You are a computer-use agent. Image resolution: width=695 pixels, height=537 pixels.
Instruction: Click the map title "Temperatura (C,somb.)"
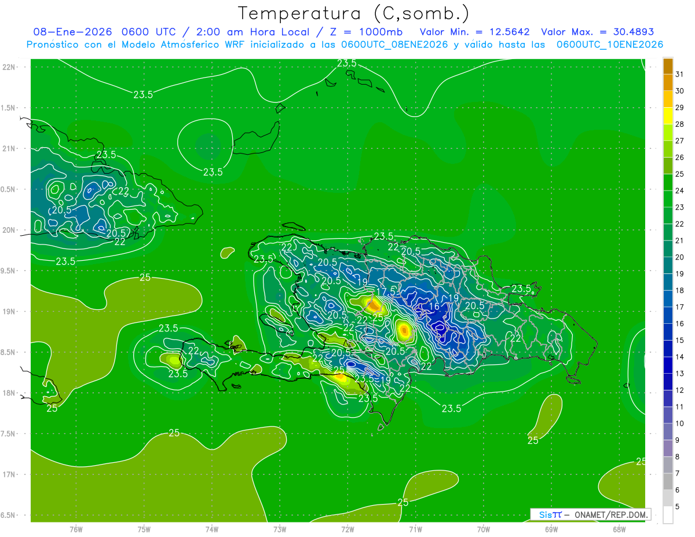(354, 13)
